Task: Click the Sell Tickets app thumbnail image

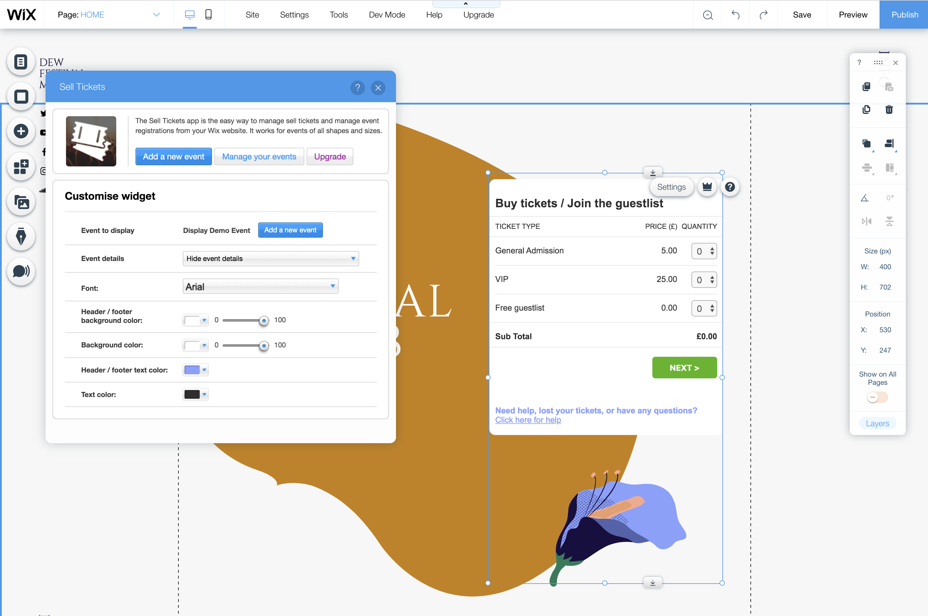Action: click(x=91, y=141)
